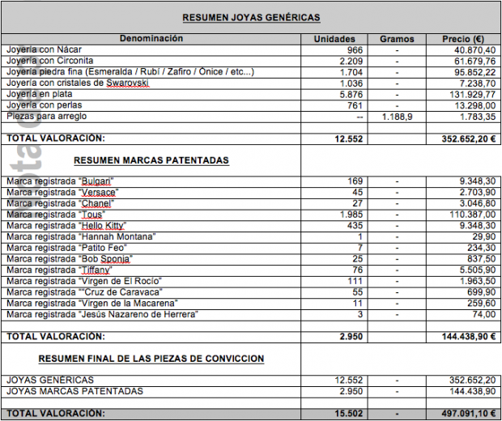The image size is (502, 421).
Task: Select price value 74,00
Action: 484,315
